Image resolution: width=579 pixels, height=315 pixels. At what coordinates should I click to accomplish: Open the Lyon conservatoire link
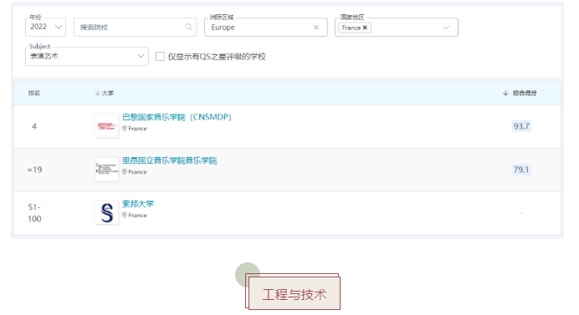tap(170, 160)
